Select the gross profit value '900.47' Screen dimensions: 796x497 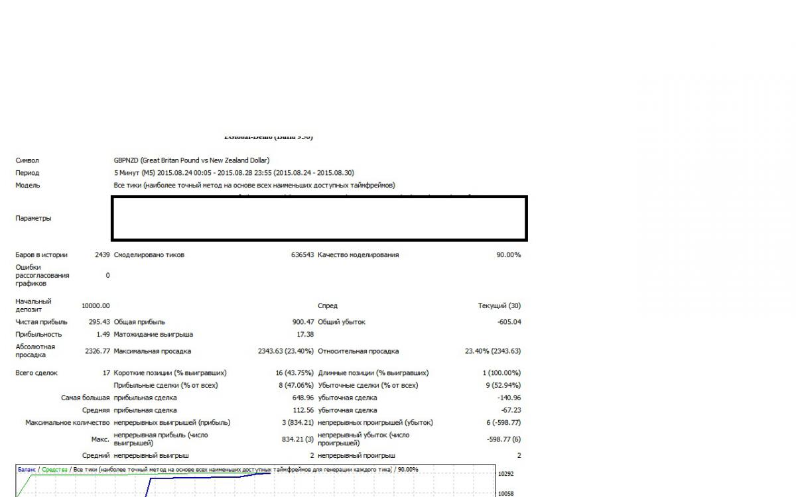click(303, 322)
